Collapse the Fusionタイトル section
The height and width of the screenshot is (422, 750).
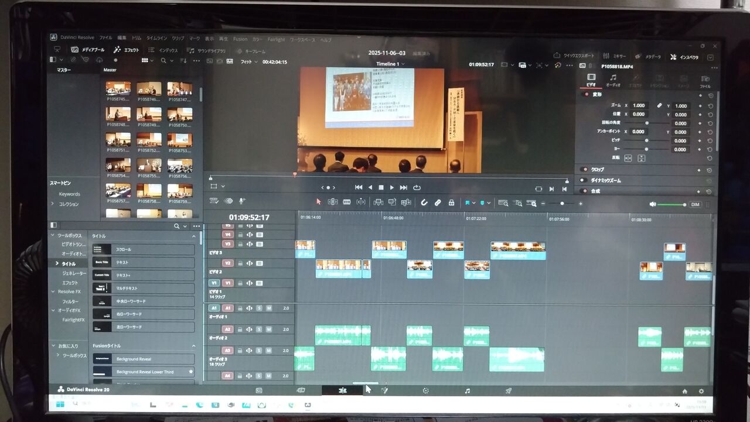194,346
